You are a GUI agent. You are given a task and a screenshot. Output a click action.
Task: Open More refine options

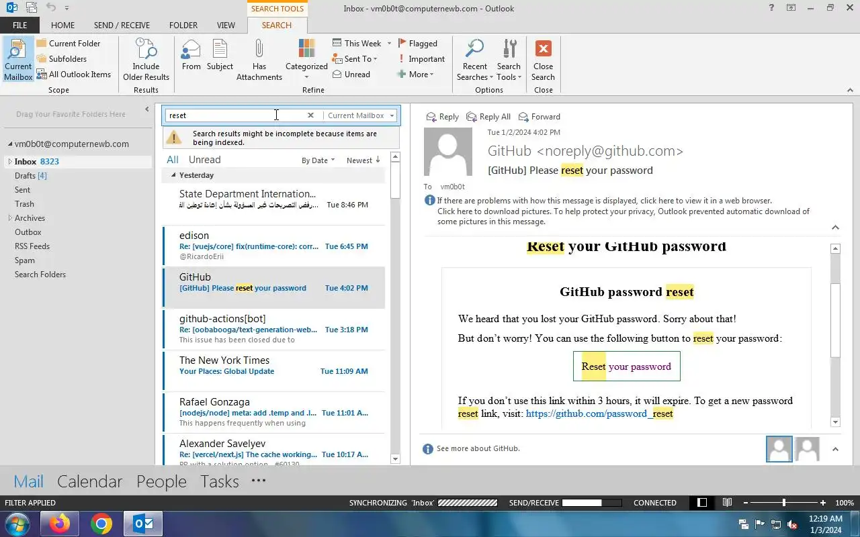coord(415,75)
